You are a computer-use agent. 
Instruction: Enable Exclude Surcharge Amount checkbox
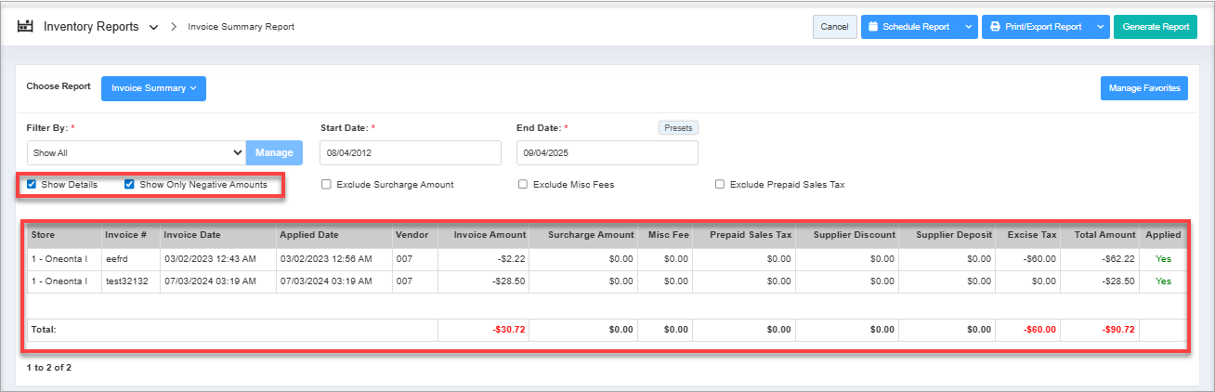tap(326, 185)
